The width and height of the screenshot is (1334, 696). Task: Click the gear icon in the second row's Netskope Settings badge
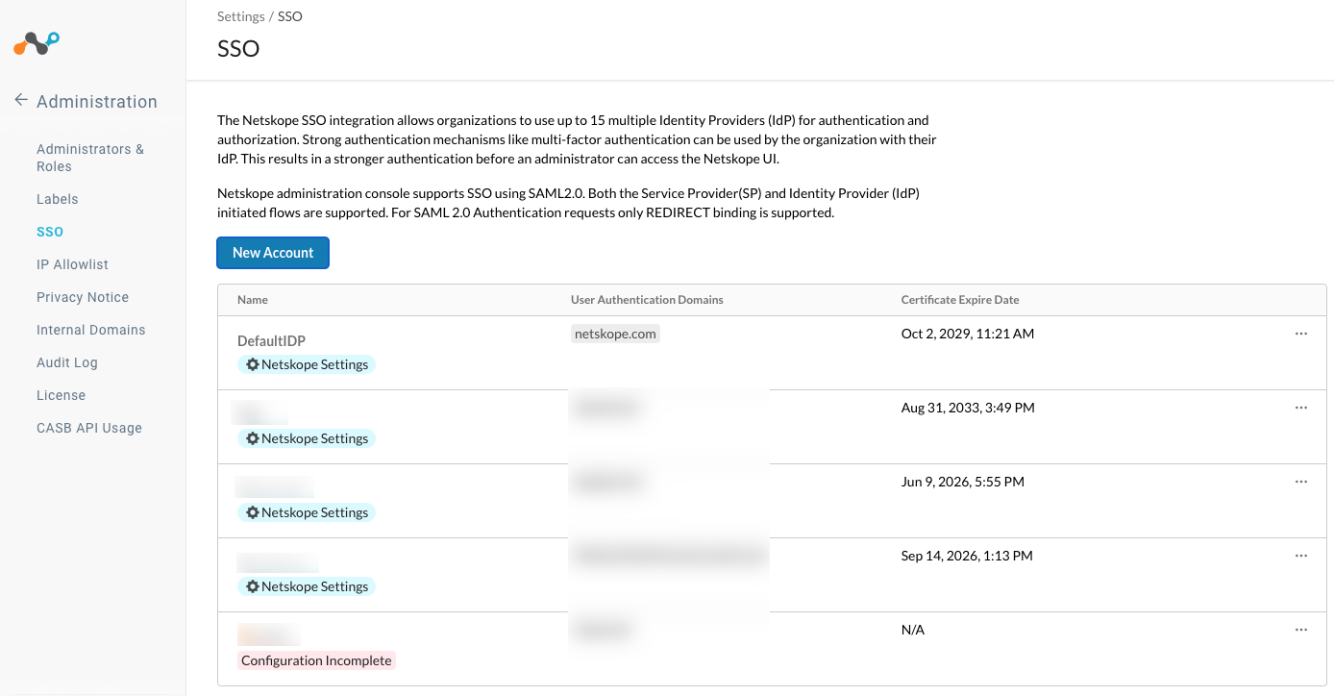253,438
